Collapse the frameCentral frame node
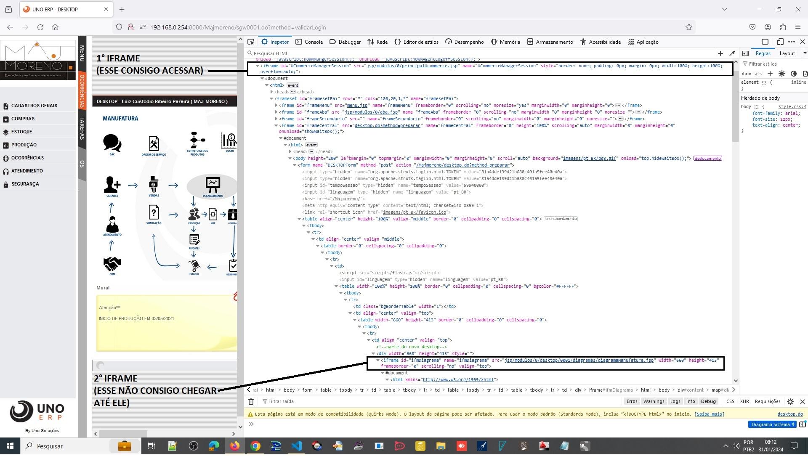The width and height of the screenshot is (808, 456). click(276, 126)
